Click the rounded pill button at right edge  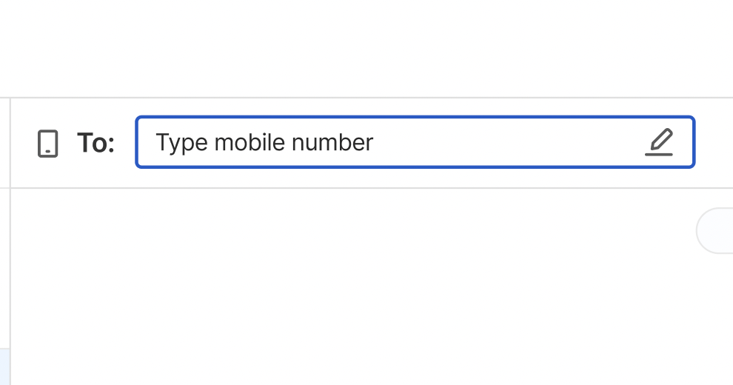coord(714,231)
